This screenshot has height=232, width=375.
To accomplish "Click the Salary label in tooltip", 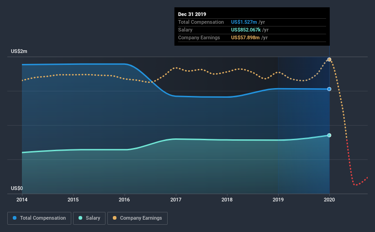I will pos(185,30).
